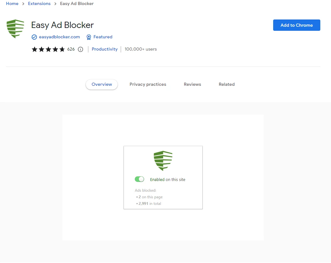The height and width of the screenshot is (263, 331).
Task: Click the Add to Chrome button
Action: [x=297, y=25]
